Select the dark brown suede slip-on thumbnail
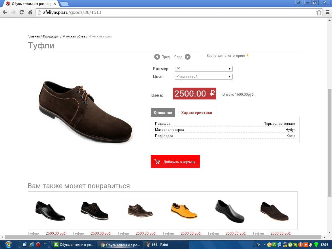The height and width of the screenshot is (249, 332). click(x=275, y=211)
